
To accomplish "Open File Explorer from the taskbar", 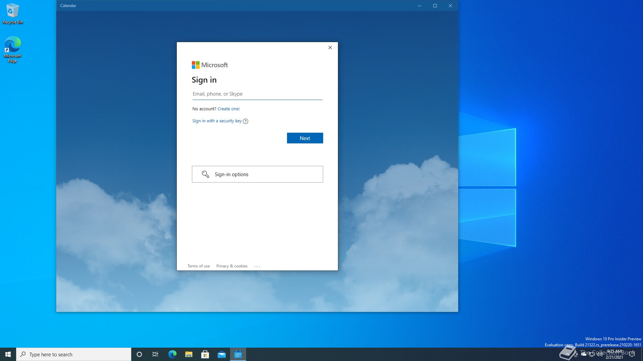I will tap(189, 354).
